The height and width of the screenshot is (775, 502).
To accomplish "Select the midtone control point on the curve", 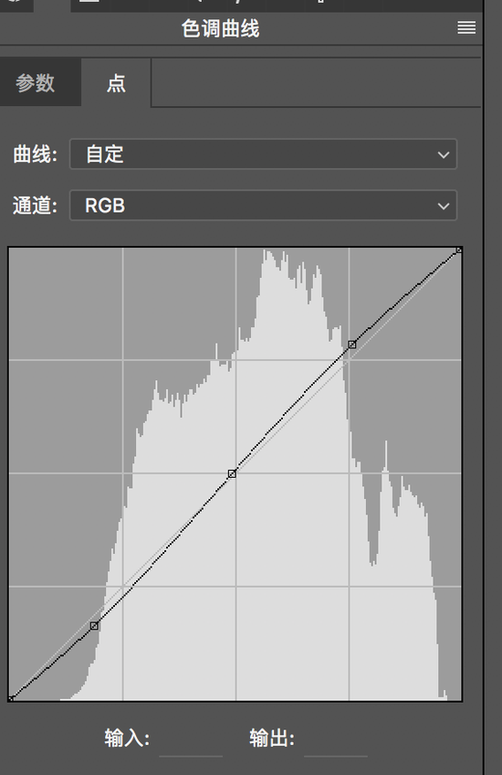I will 232,474.
